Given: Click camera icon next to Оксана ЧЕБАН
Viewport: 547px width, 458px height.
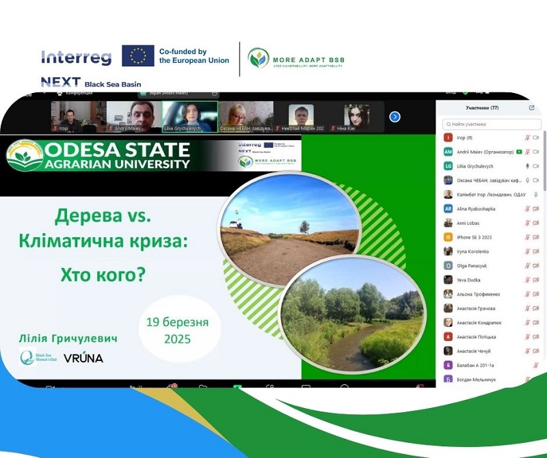Looking at the screenshot, I should tap(536, 180).
